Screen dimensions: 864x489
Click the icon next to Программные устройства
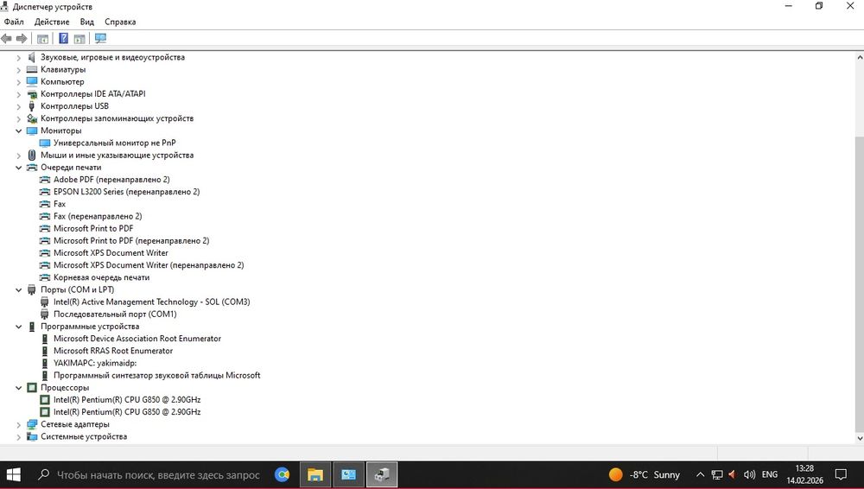[x=32, y=327]
